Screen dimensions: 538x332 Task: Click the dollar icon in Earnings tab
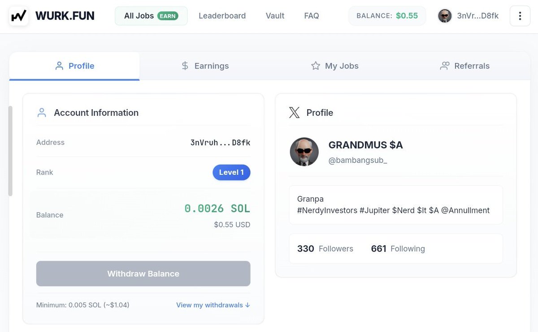(185, 66)
